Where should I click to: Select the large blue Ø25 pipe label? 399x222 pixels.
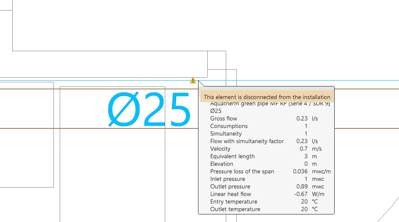click(x=149, y=110)
